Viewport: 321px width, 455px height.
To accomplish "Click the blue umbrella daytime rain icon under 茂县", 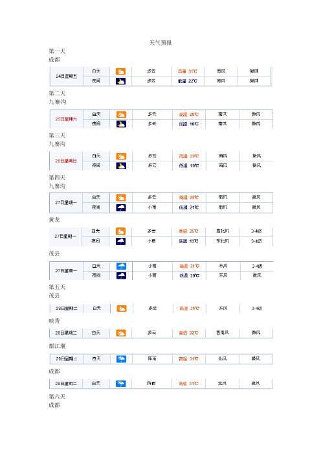I will coord(121,266).
